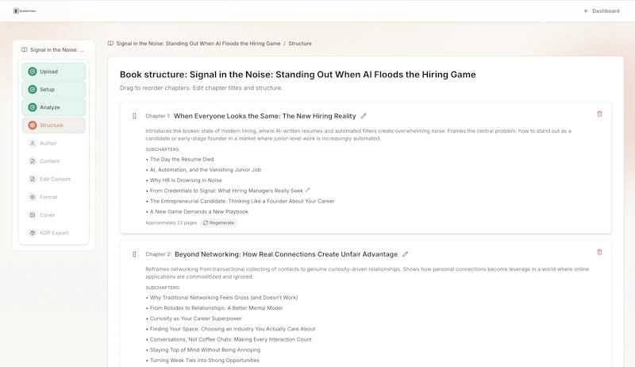Open the Content step

[53, 160]
